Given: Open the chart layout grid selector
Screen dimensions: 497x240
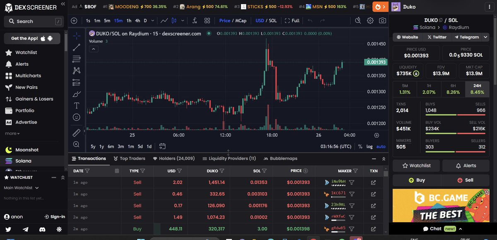Looking at the screenshot, I should click(x=207, y=21).
